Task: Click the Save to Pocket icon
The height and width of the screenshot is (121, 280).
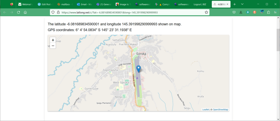Action: [234, 12]
